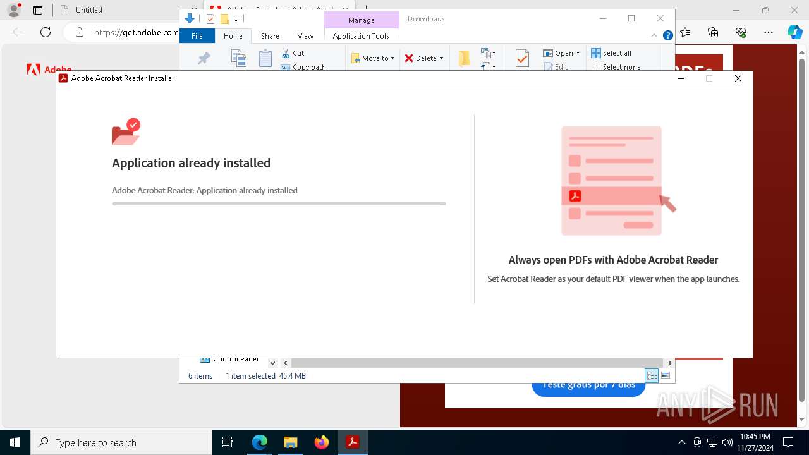
Task: Open Edge Settings and more menu
Action: [x=769, y=32]
